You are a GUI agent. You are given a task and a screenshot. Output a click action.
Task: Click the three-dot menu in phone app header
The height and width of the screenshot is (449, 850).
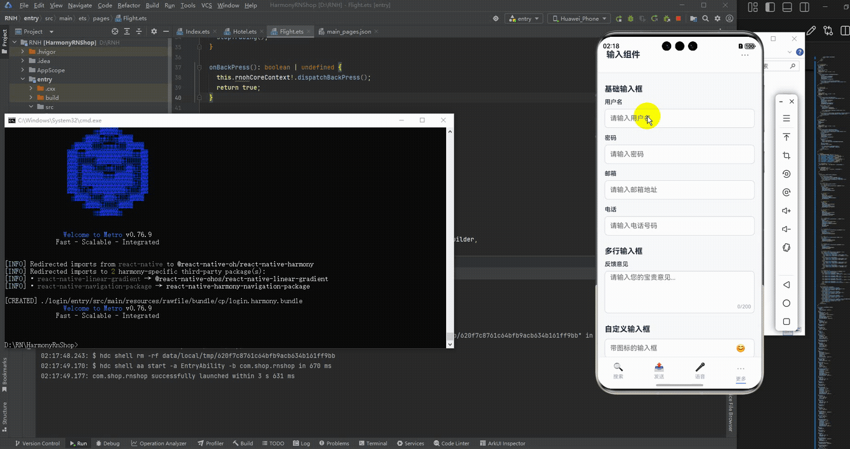(745, 56)
